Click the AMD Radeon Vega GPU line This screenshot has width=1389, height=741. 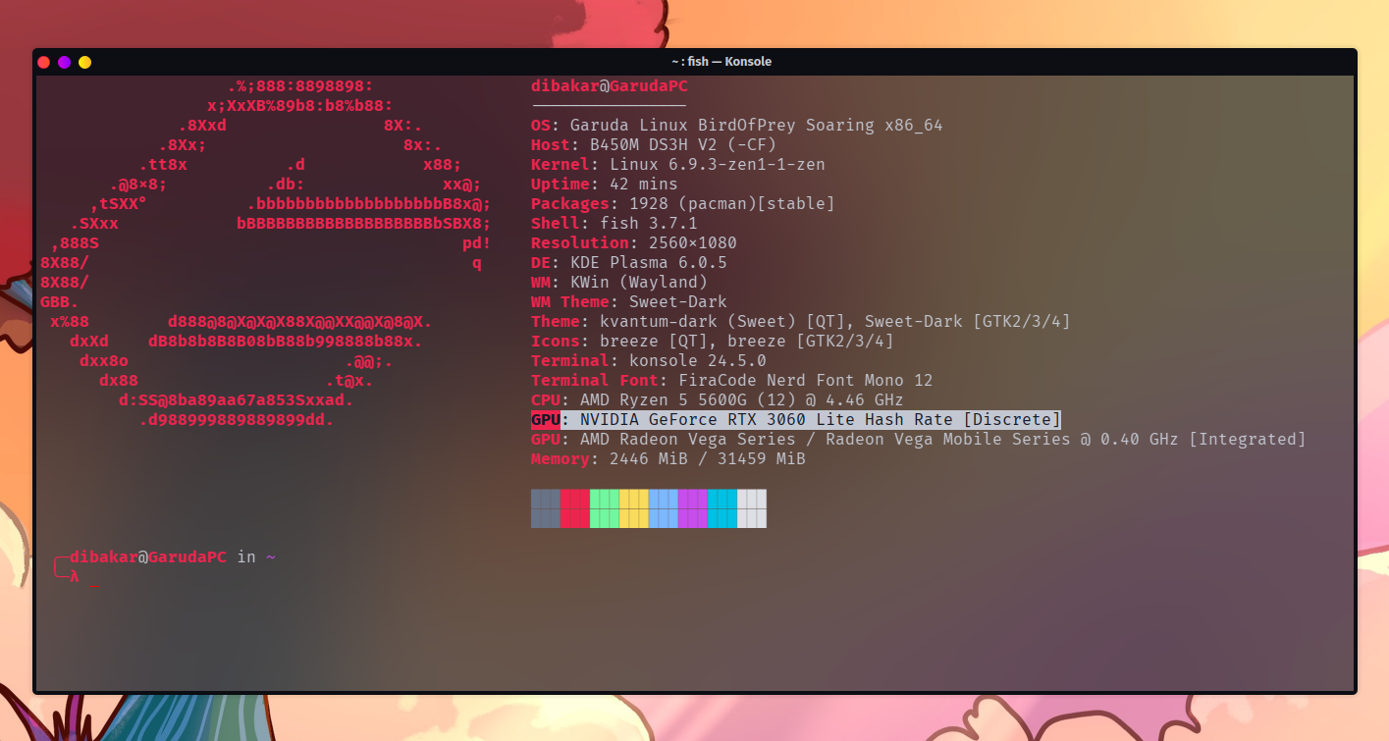tap(919, 440)
